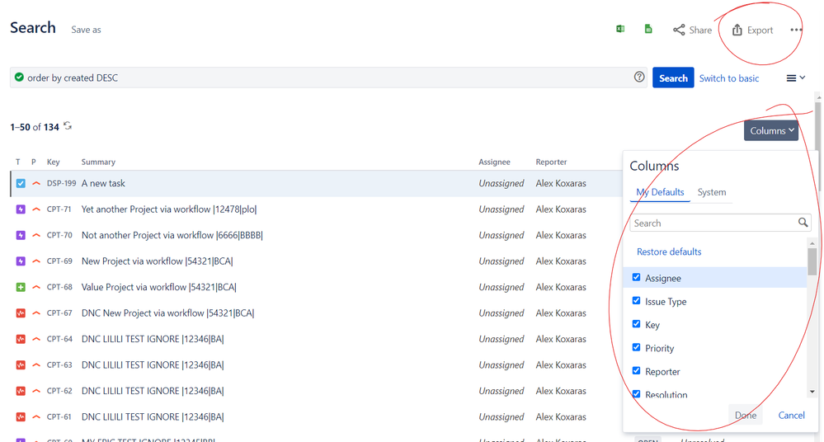
Task: Click the Google Sheets export icon
Action: [x=648, y=29]
